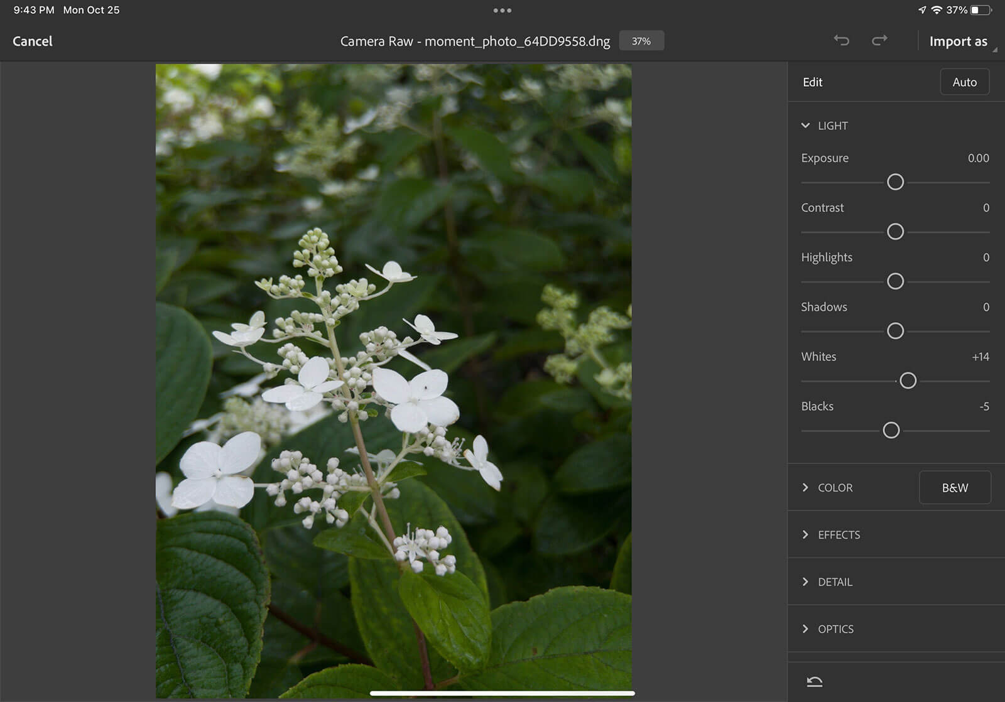
Task: Click the Whites slider handle
Action: coord(908,381)
